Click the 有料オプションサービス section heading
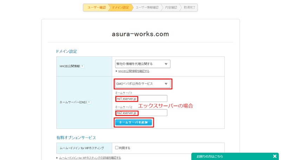This screenshot has width=281, height=160. [76, 138]
